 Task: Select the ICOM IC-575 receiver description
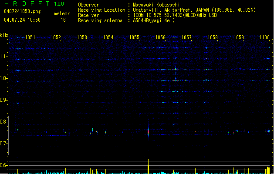click(x=175, y=15)
